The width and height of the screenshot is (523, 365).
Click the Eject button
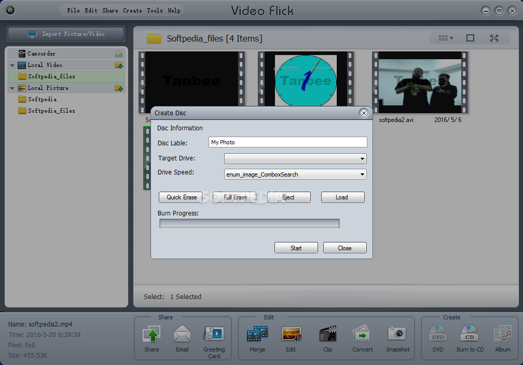289,197
